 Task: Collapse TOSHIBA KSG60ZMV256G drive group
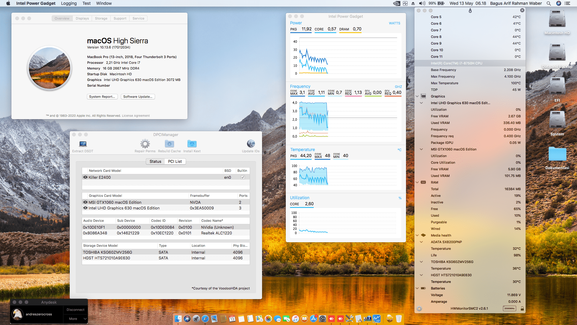[421, 262]
